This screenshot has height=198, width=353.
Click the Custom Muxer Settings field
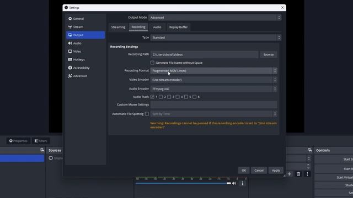213,105
